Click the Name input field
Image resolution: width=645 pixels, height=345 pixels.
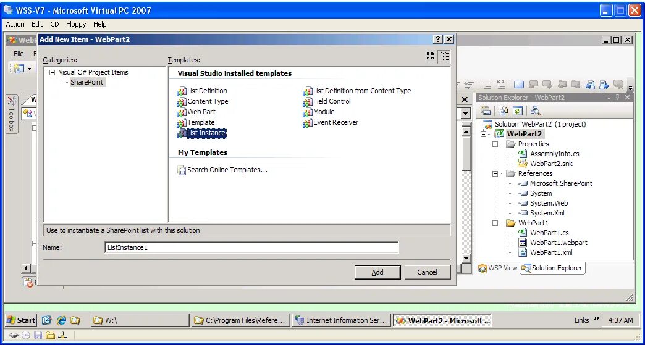(251, 247)
